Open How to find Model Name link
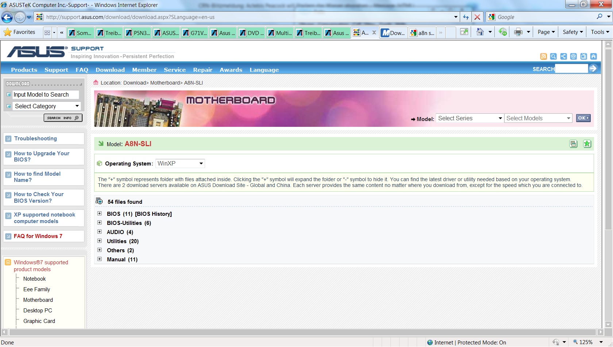 (x=37, y=177)
